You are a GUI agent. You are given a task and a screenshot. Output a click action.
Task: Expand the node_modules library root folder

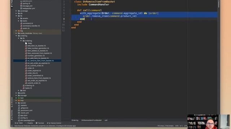16,33
